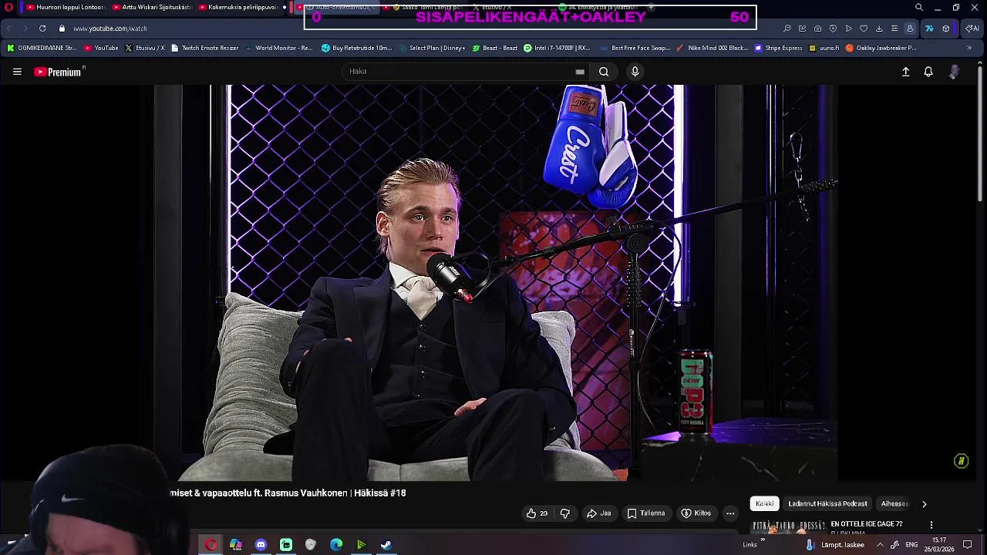Open the YouTube upload/create button
Image resolution: width=987 pixels, height=555 pixels.
[x=906, y=72]
